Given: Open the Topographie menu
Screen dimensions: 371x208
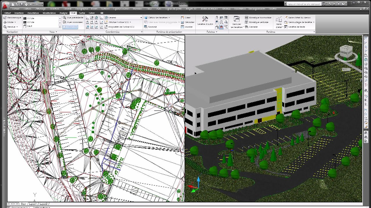Looking at the screenshot, I should [x=82, y=9].
